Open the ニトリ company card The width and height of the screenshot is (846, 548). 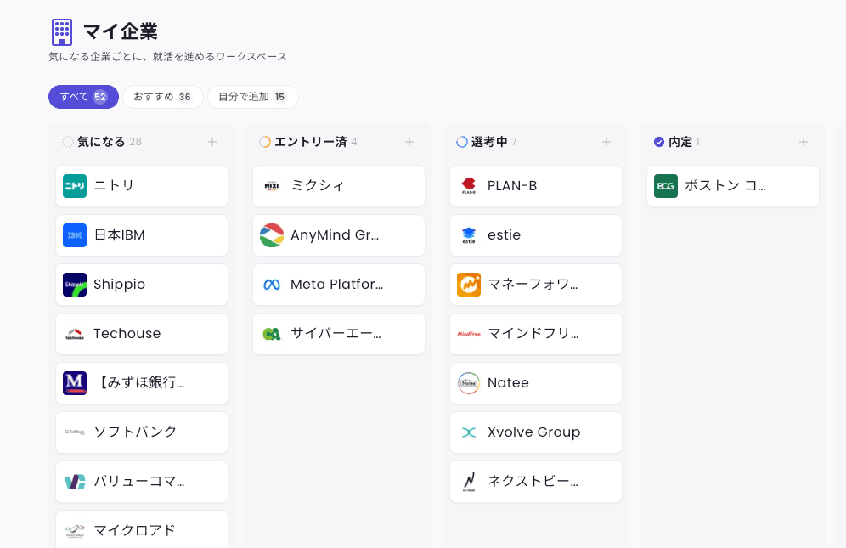(x=142, y=186)
